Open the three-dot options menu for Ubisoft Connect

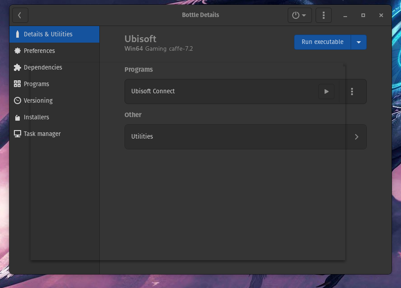click(352, 92)
